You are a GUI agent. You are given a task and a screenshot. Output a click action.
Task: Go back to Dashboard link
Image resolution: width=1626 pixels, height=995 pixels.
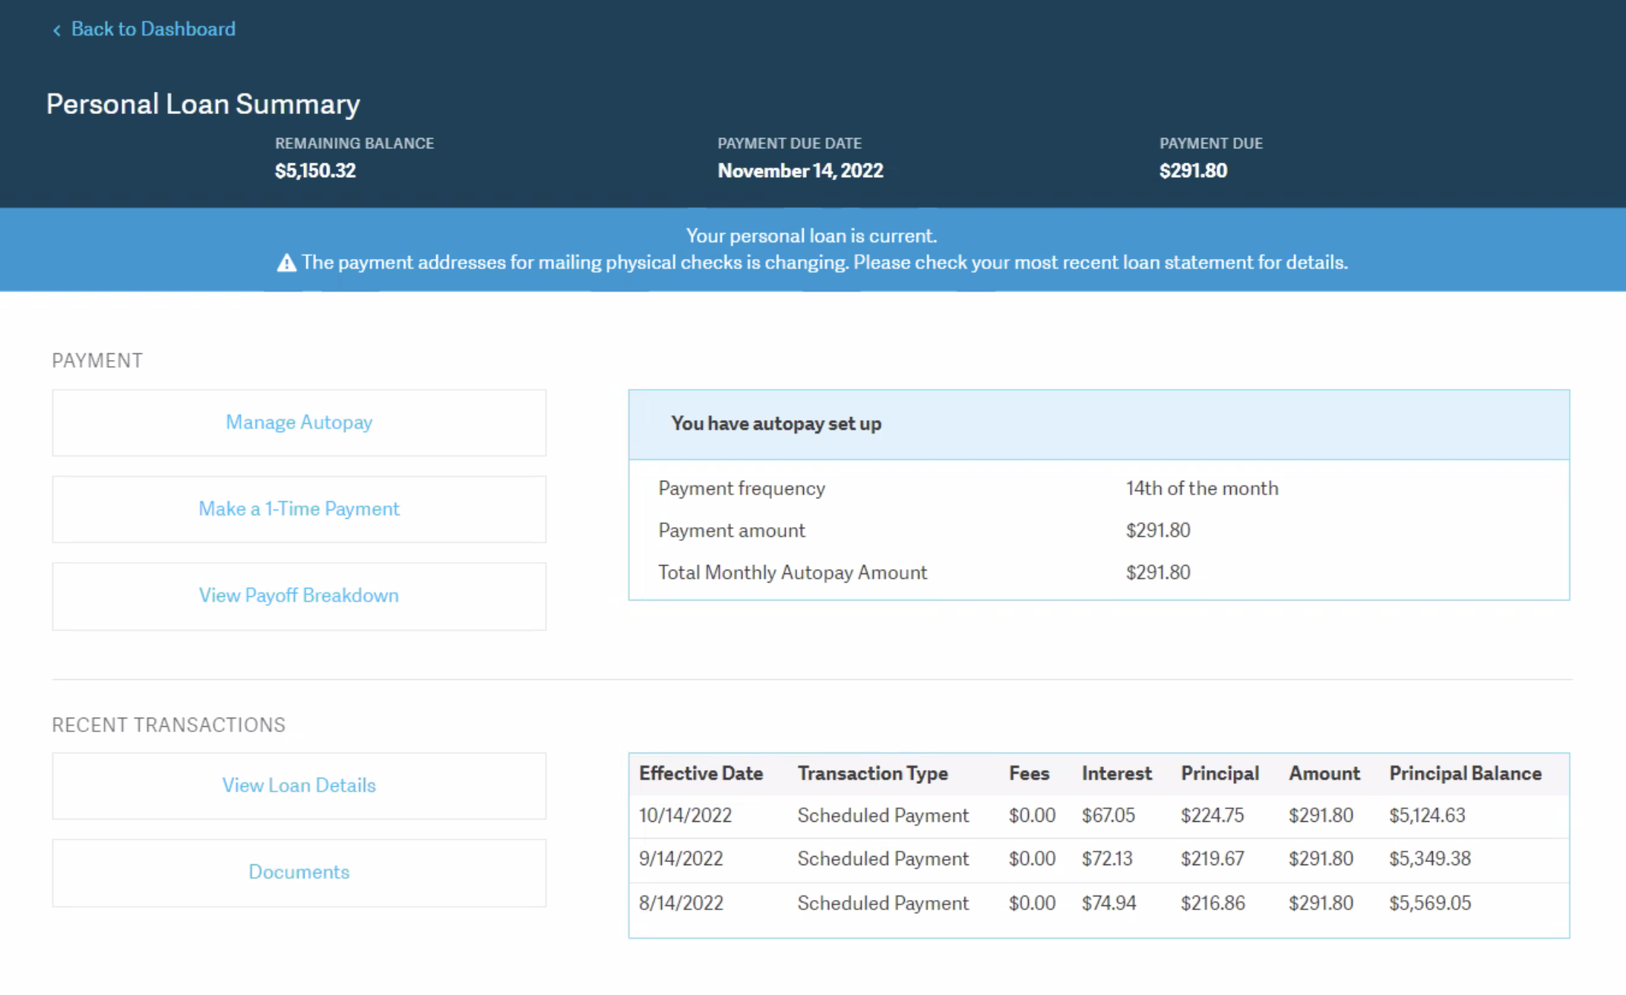point(153,29)
